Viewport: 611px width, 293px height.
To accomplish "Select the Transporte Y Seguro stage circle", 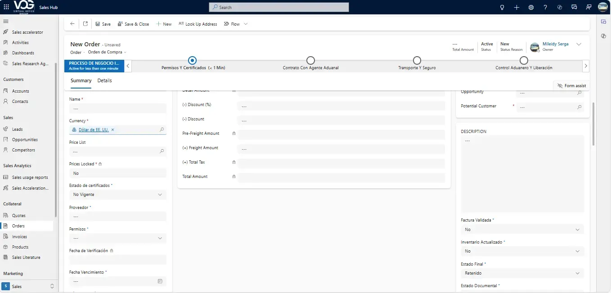I will [x=417, y=60].
